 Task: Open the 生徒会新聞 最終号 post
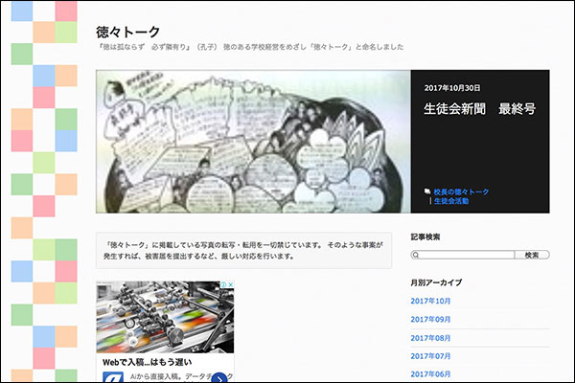[479, 109]
